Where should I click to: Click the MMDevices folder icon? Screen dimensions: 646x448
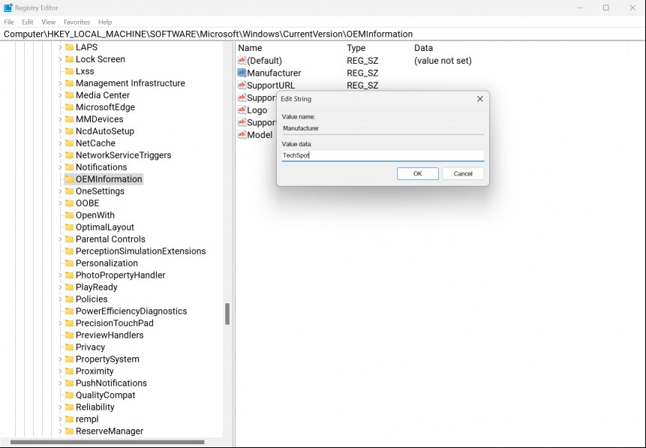(x=69, y=119)
